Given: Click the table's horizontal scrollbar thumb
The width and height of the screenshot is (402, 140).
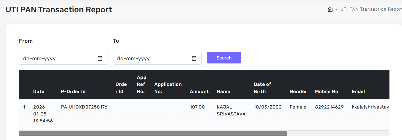Looking at the screenshot, I should tap(153, 133).
